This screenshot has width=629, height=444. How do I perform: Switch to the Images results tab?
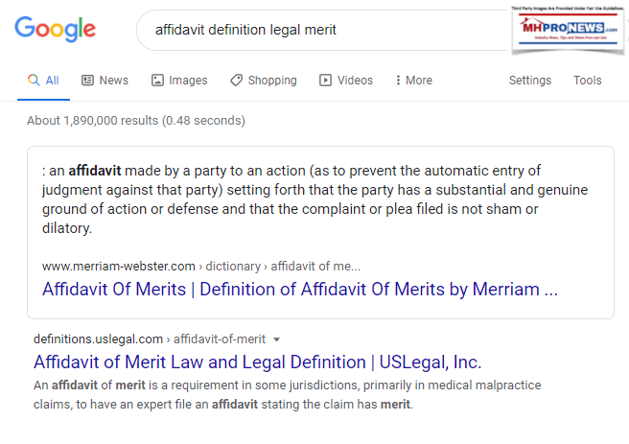[188, 81]
